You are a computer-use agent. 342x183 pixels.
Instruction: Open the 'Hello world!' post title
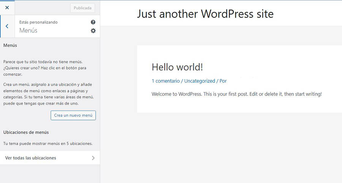(x=177, y=67)
